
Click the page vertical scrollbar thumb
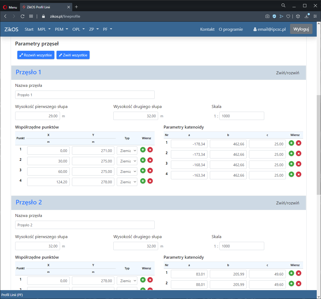click(x=319, y=145)
